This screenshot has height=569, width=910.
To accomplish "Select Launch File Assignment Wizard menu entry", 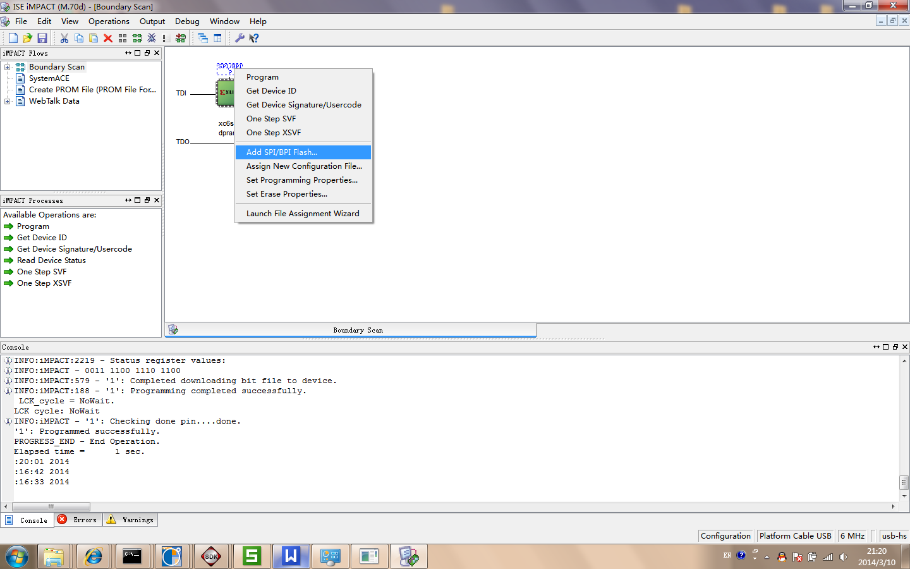I will (x=303, y=214).
